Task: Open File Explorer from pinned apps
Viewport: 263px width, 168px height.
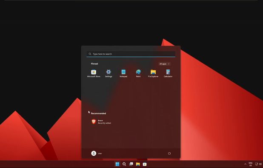Action: pos(153,73)
